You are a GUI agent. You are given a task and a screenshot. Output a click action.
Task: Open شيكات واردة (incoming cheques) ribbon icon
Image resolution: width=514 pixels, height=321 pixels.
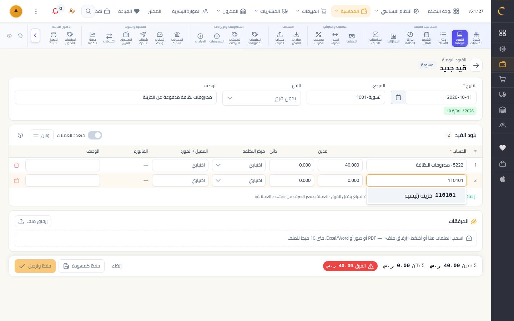tap(160, 38)
